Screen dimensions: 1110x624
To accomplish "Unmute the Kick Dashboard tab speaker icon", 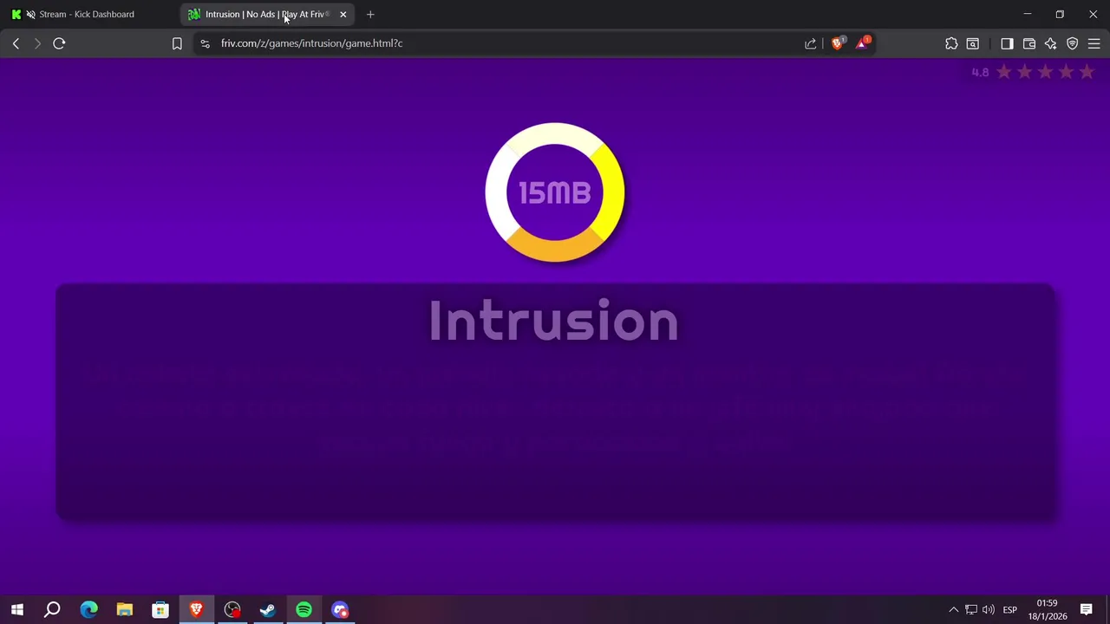I will point(31,15).
